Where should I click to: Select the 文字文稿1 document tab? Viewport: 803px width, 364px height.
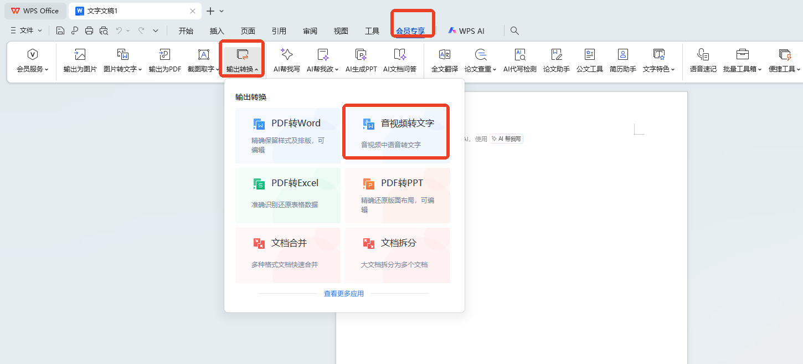coord(136,11)
